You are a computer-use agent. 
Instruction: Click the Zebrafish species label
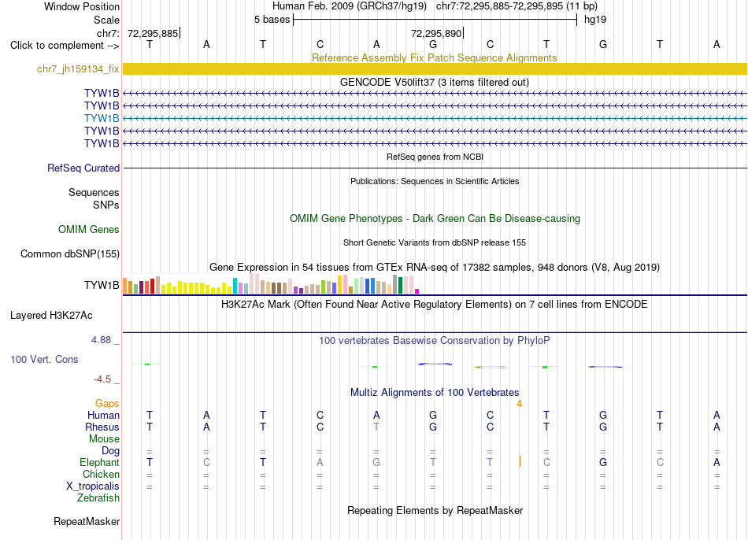(98, 497)
